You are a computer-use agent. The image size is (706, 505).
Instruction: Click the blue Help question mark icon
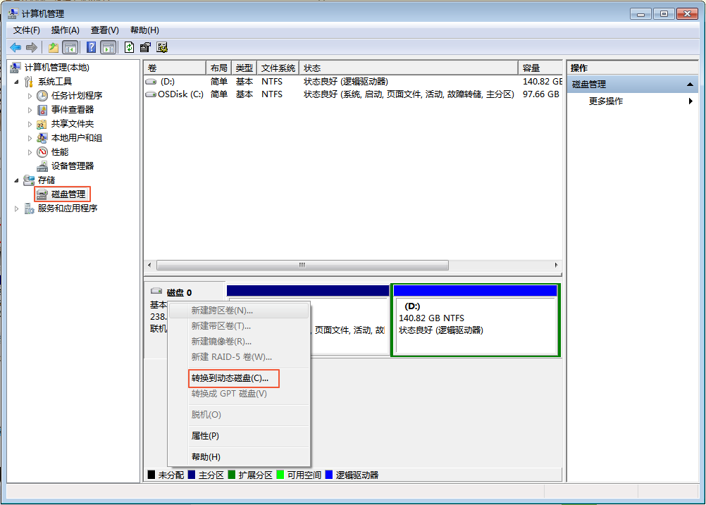pos(91,47)
